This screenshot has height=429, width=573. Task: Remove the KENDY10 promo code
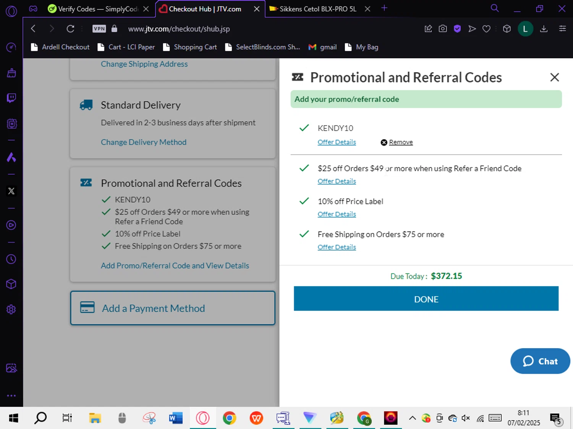[397, 142]
